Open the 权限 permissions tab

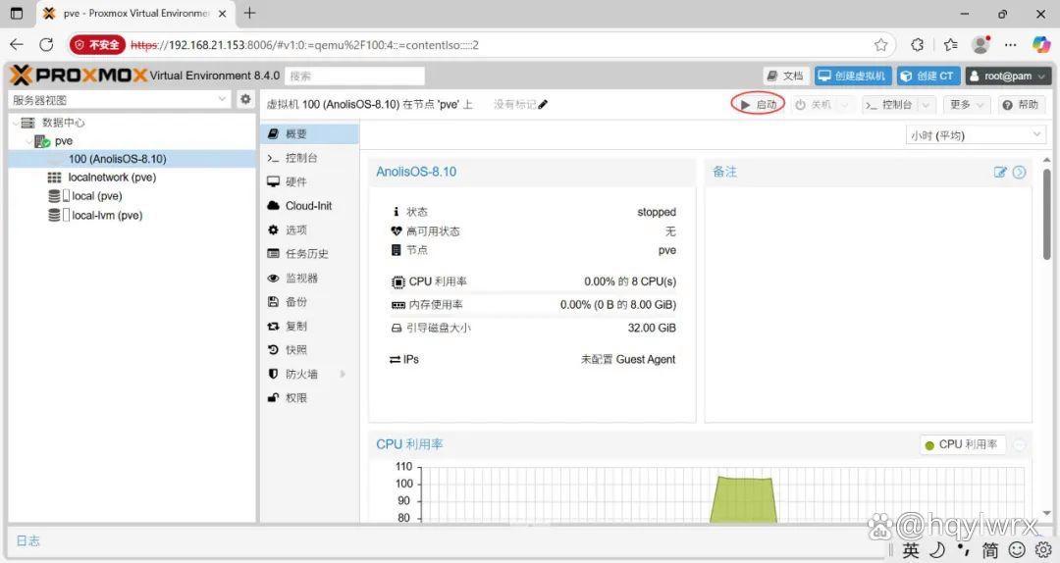pos(309,397)
